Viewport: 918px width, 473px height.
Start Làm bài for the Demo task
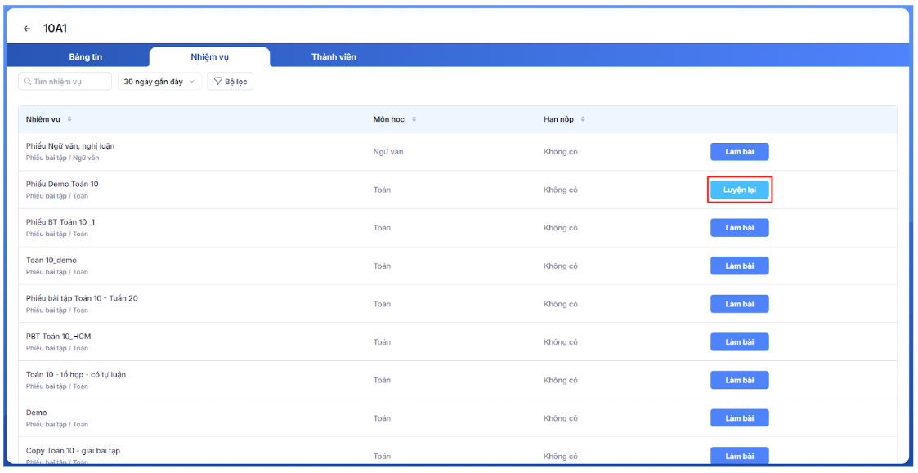coord(739,418)
